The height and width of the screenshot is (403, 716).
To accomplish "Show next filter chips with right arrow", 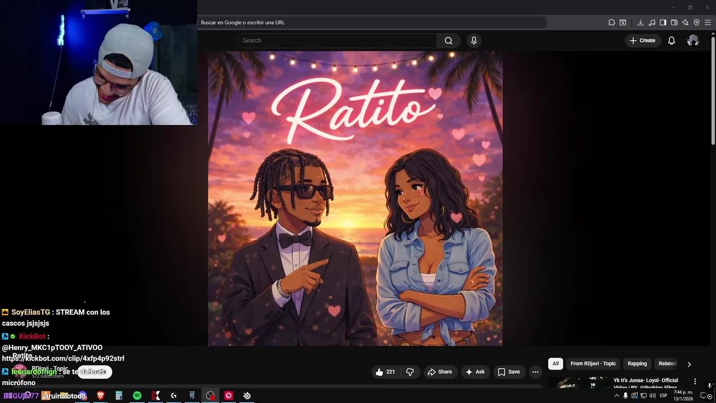I will (689, 364).
